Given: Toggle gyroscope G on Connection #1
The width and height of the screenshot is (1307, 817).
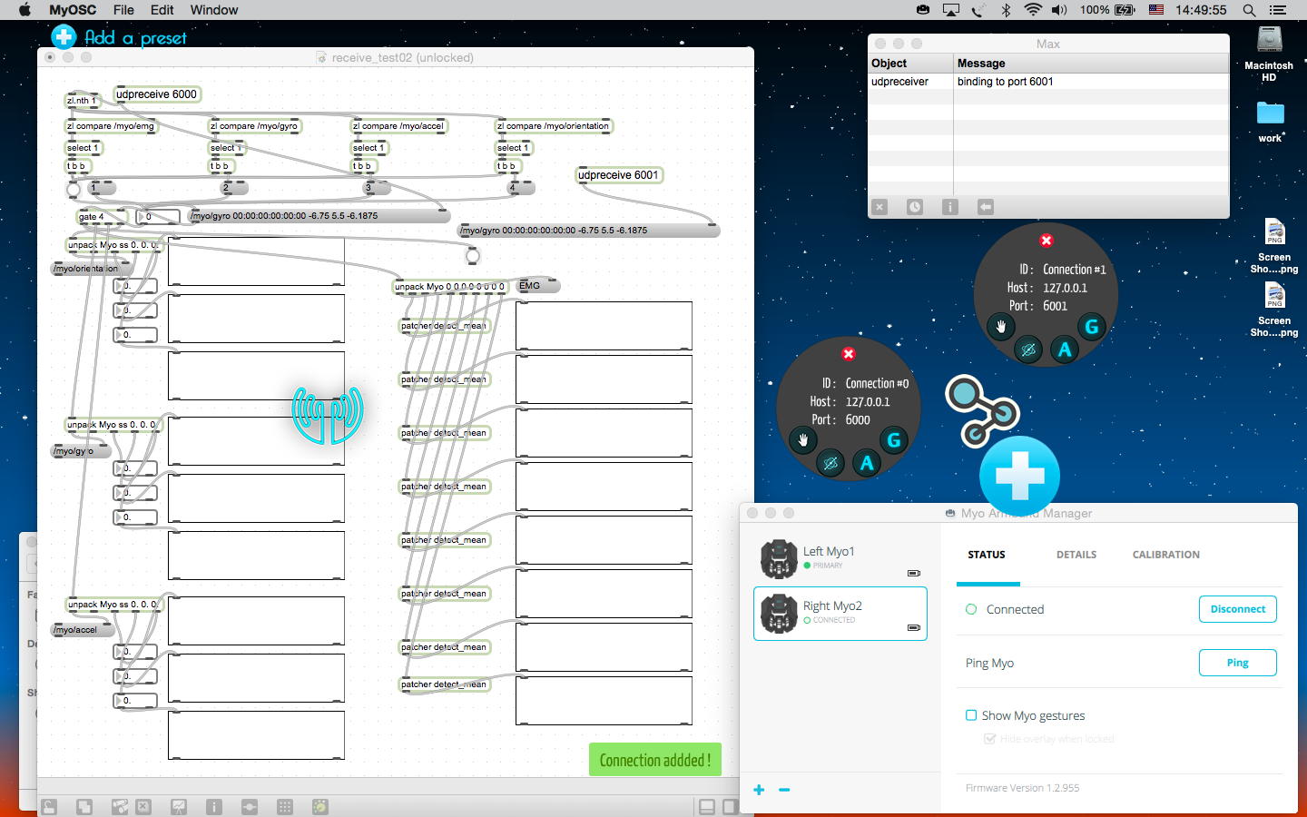Looking at the screenshot, I should click(1092, 327).
